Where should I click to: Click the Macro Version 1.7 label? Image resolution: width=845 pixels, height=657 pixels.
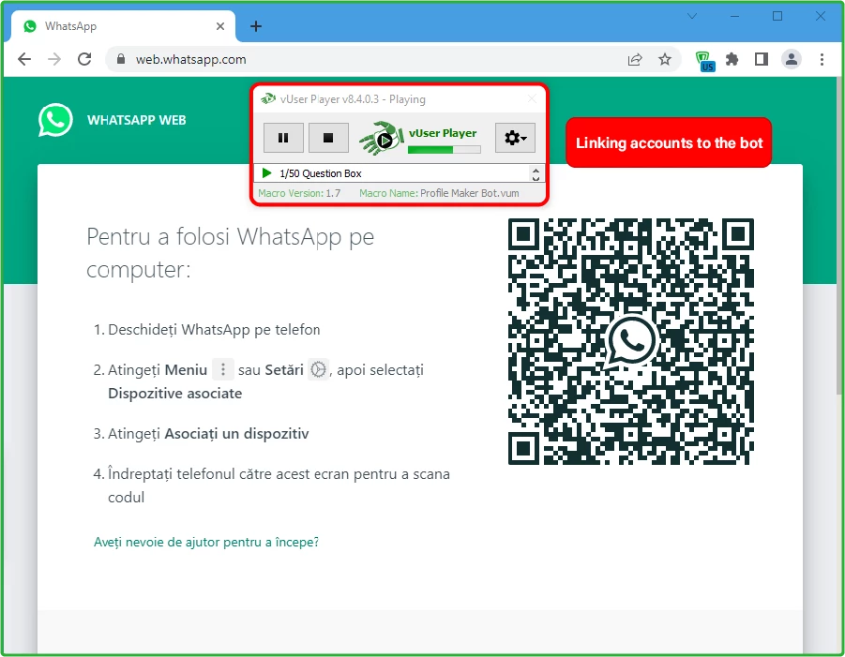[299, 193]
